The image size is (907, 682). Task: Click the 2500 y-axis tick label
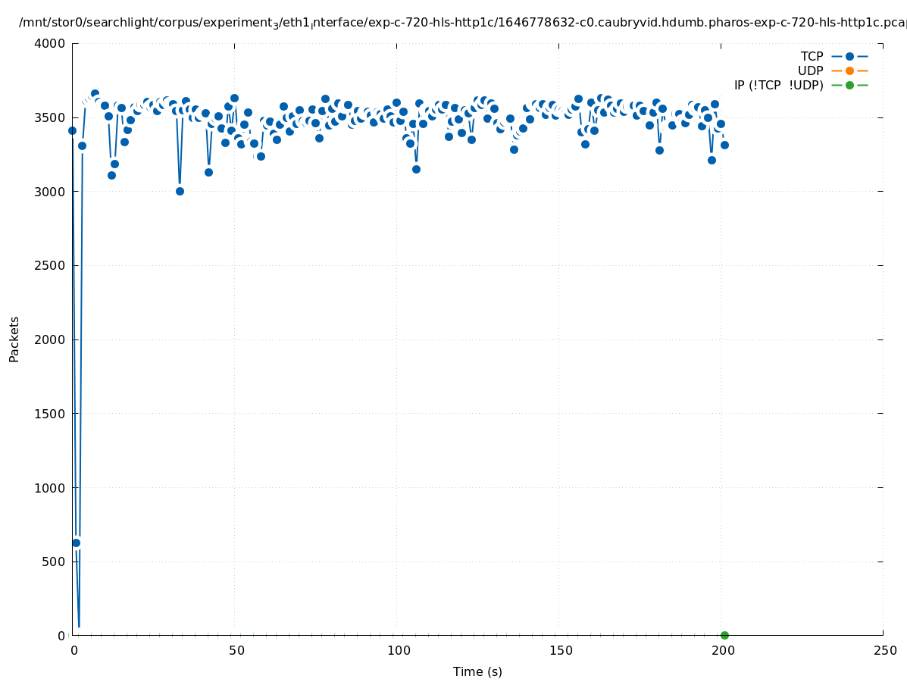click(50, 265)
